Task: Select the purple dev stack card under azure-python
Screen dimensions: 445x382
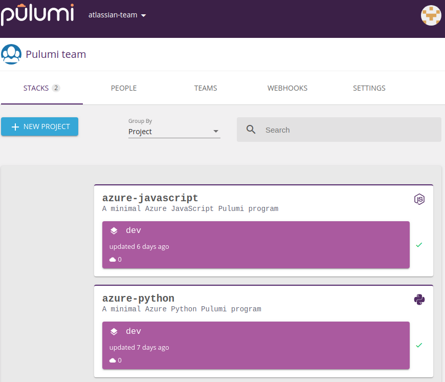Action: [x=256, y=345]
